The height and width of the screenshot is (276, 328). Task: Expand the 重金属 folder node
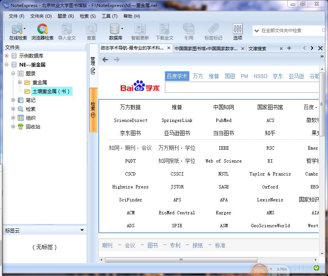pyautogui.click(x=20, y=82)
